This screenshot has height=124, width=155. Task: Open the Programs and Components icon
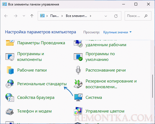[10, 57]
